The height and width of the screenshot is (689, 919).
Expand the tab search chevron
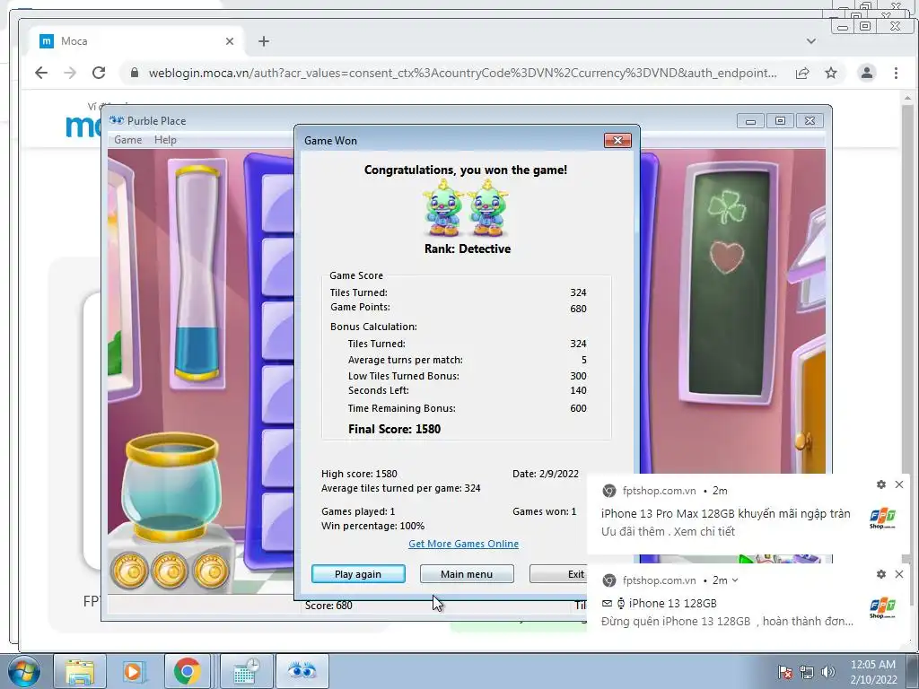(x=811, y=41)
